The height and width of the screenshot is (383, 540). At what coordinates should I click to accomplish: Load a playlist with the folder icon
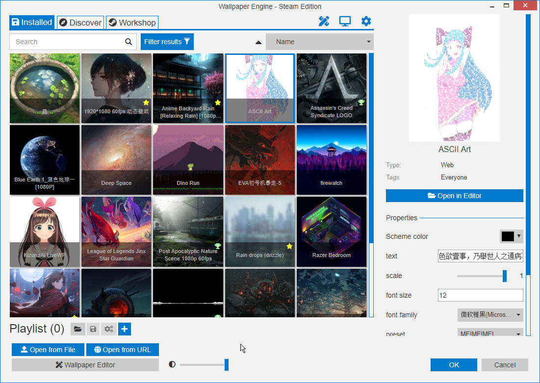pos(78,329)
